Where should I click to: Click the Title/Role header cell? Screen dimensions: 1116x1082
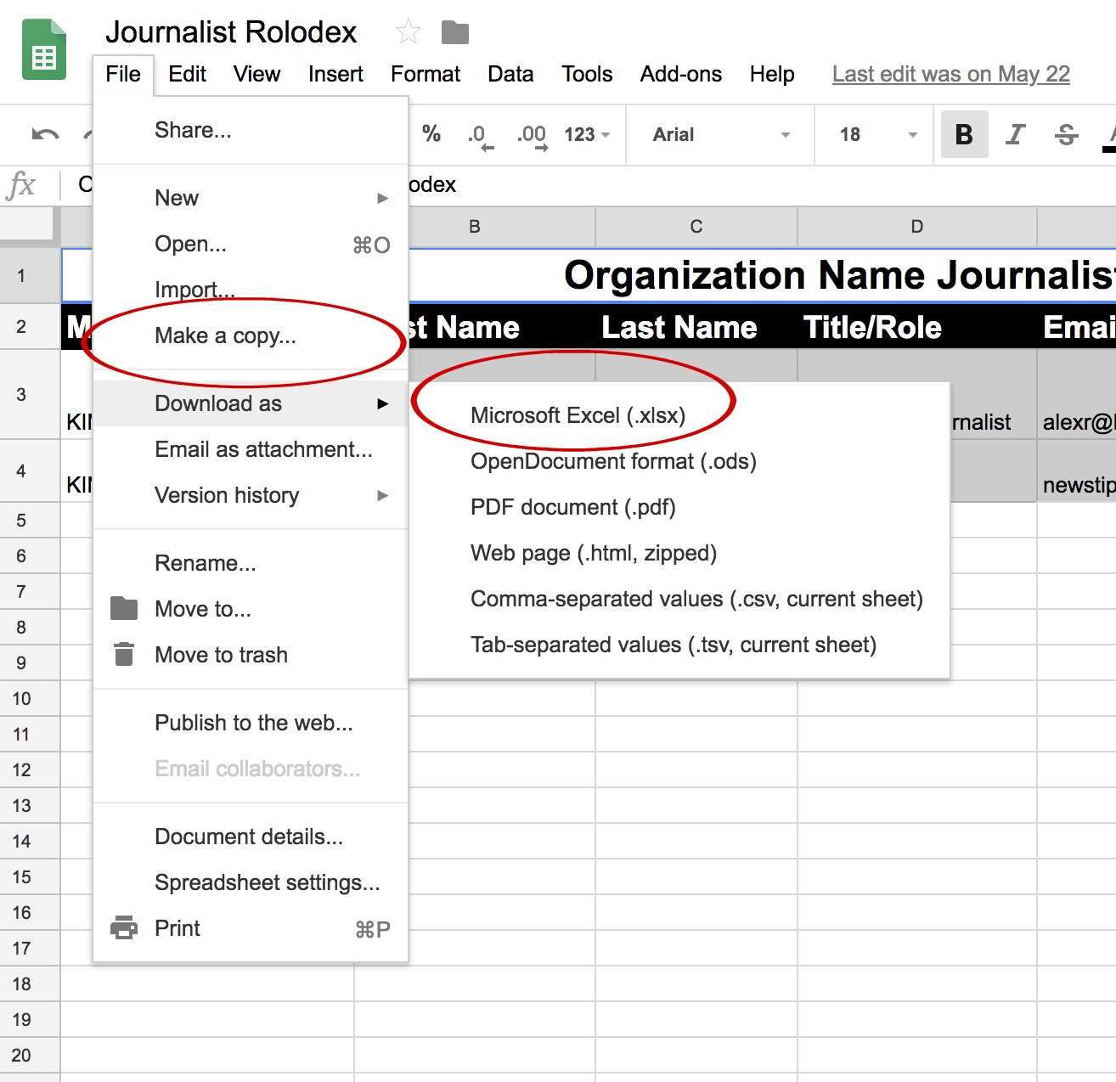(917, 327)
